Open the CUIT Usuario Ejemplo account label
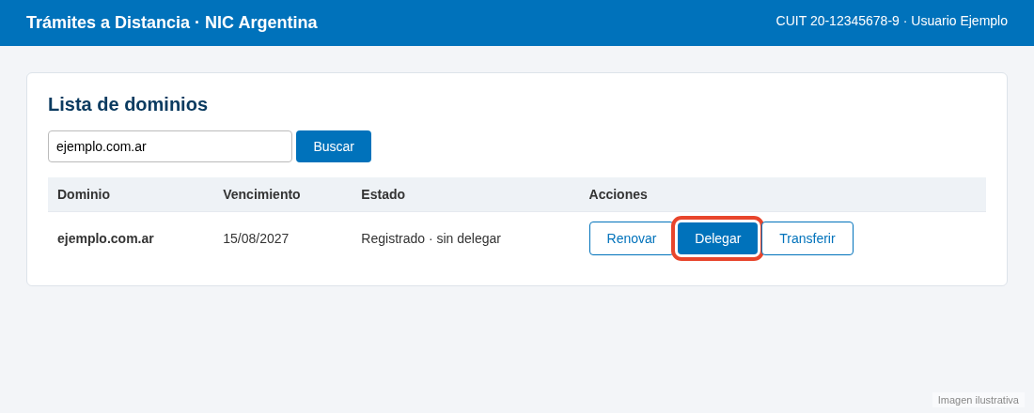 click(891, 21)
